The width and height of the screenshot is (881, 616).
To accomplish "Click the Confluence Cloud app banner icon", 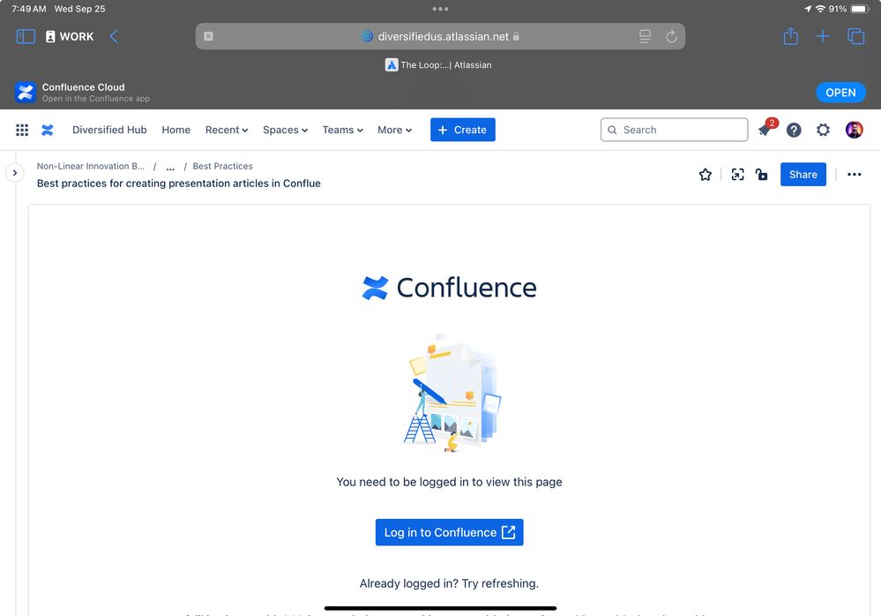I will [x=26, y=93].
